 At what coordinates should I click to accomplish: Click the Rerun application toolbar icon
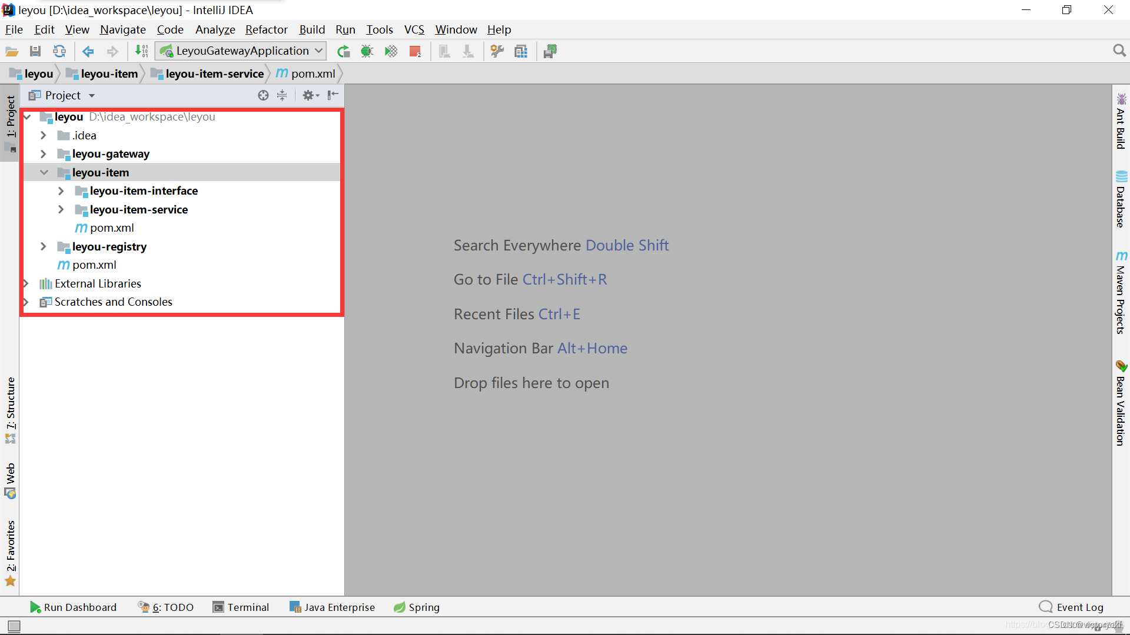point(344,52)
